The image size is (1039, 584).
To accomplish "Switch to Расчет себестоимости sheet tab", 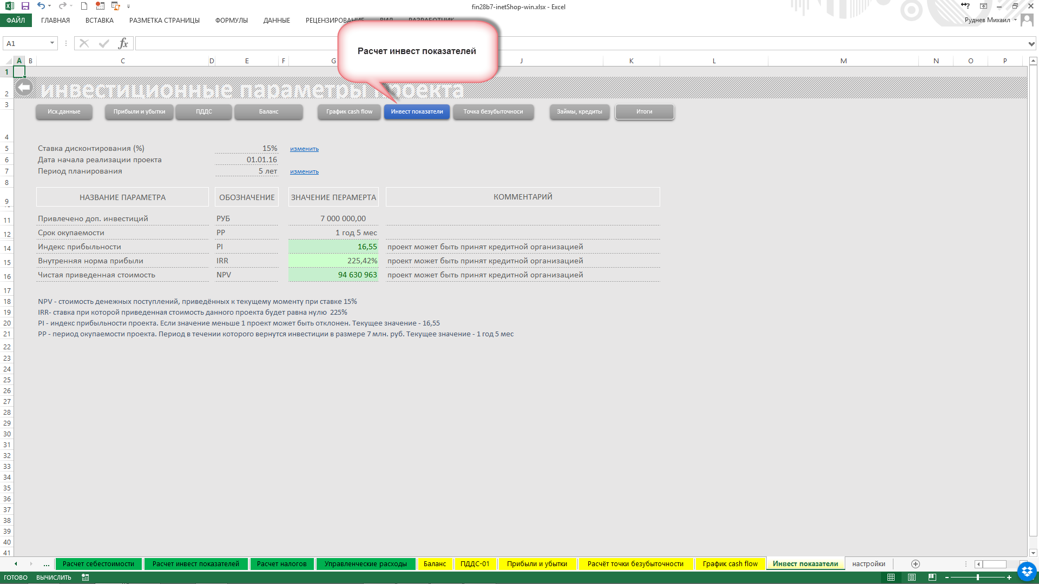I will (98, 563).
